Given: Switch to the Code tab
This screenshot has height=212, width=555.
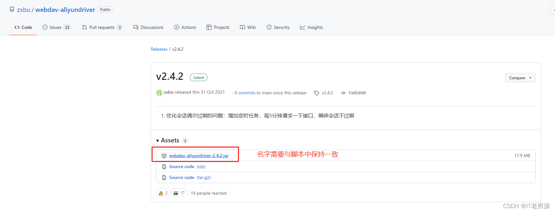Looking at the screenshot, I should [x=23, y=27].
